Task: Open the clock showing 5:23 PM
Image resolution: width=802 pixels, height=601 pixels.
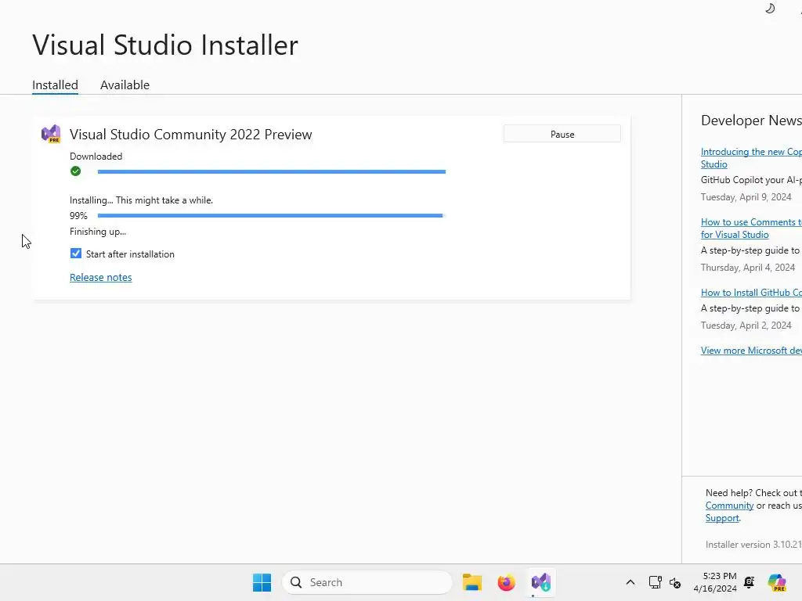Action: tap(716, 582)
